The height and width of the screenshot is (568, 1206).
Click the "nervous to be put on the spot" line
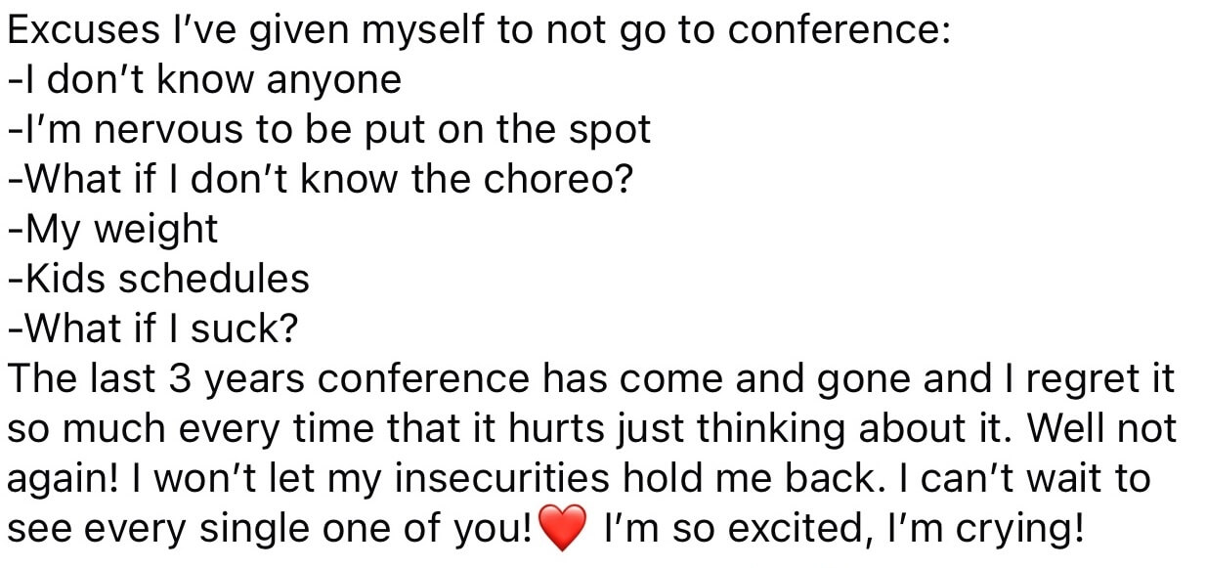tap(330, 129)
